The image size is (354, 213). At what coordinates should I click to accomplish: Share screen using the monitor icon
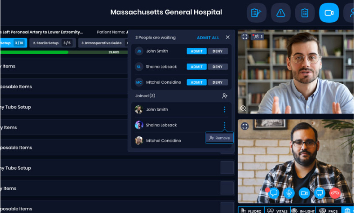320,193
